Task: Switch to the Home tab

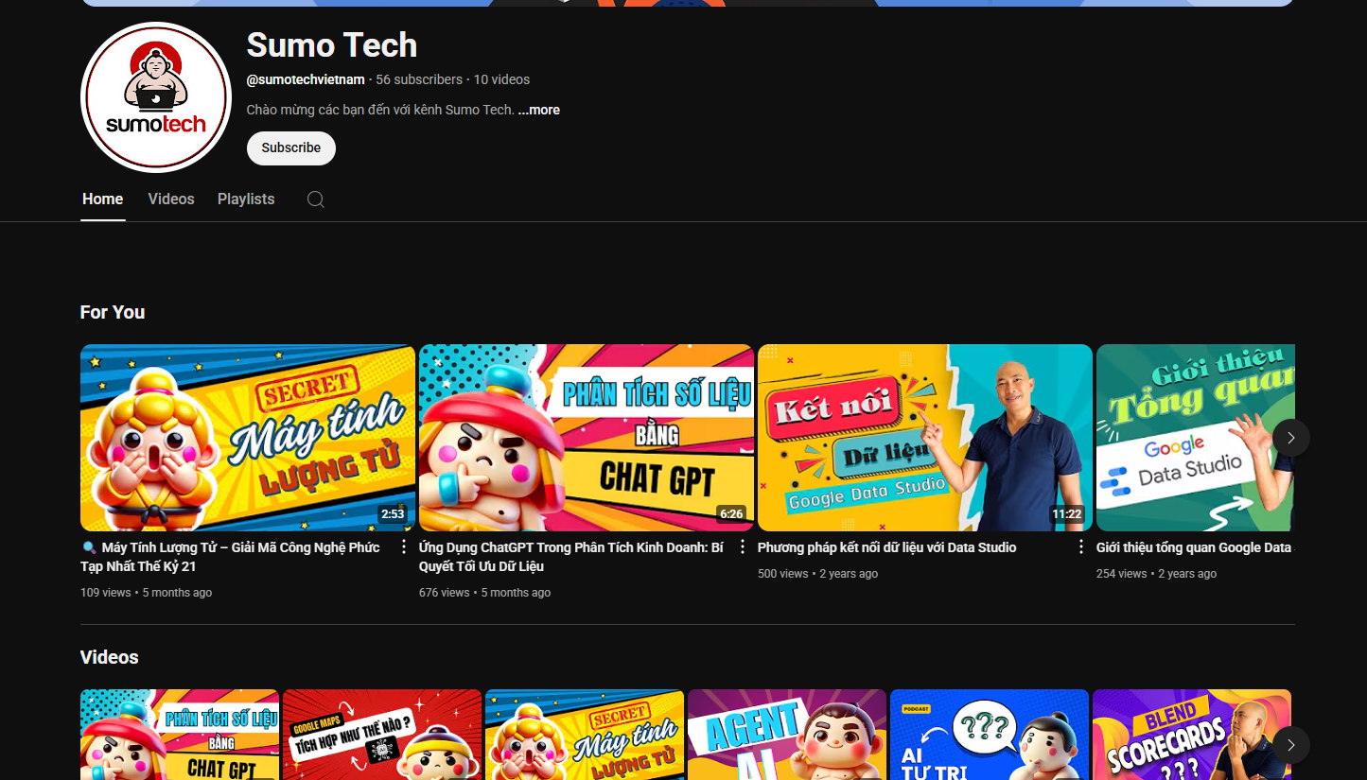Action: click(102, 199)
